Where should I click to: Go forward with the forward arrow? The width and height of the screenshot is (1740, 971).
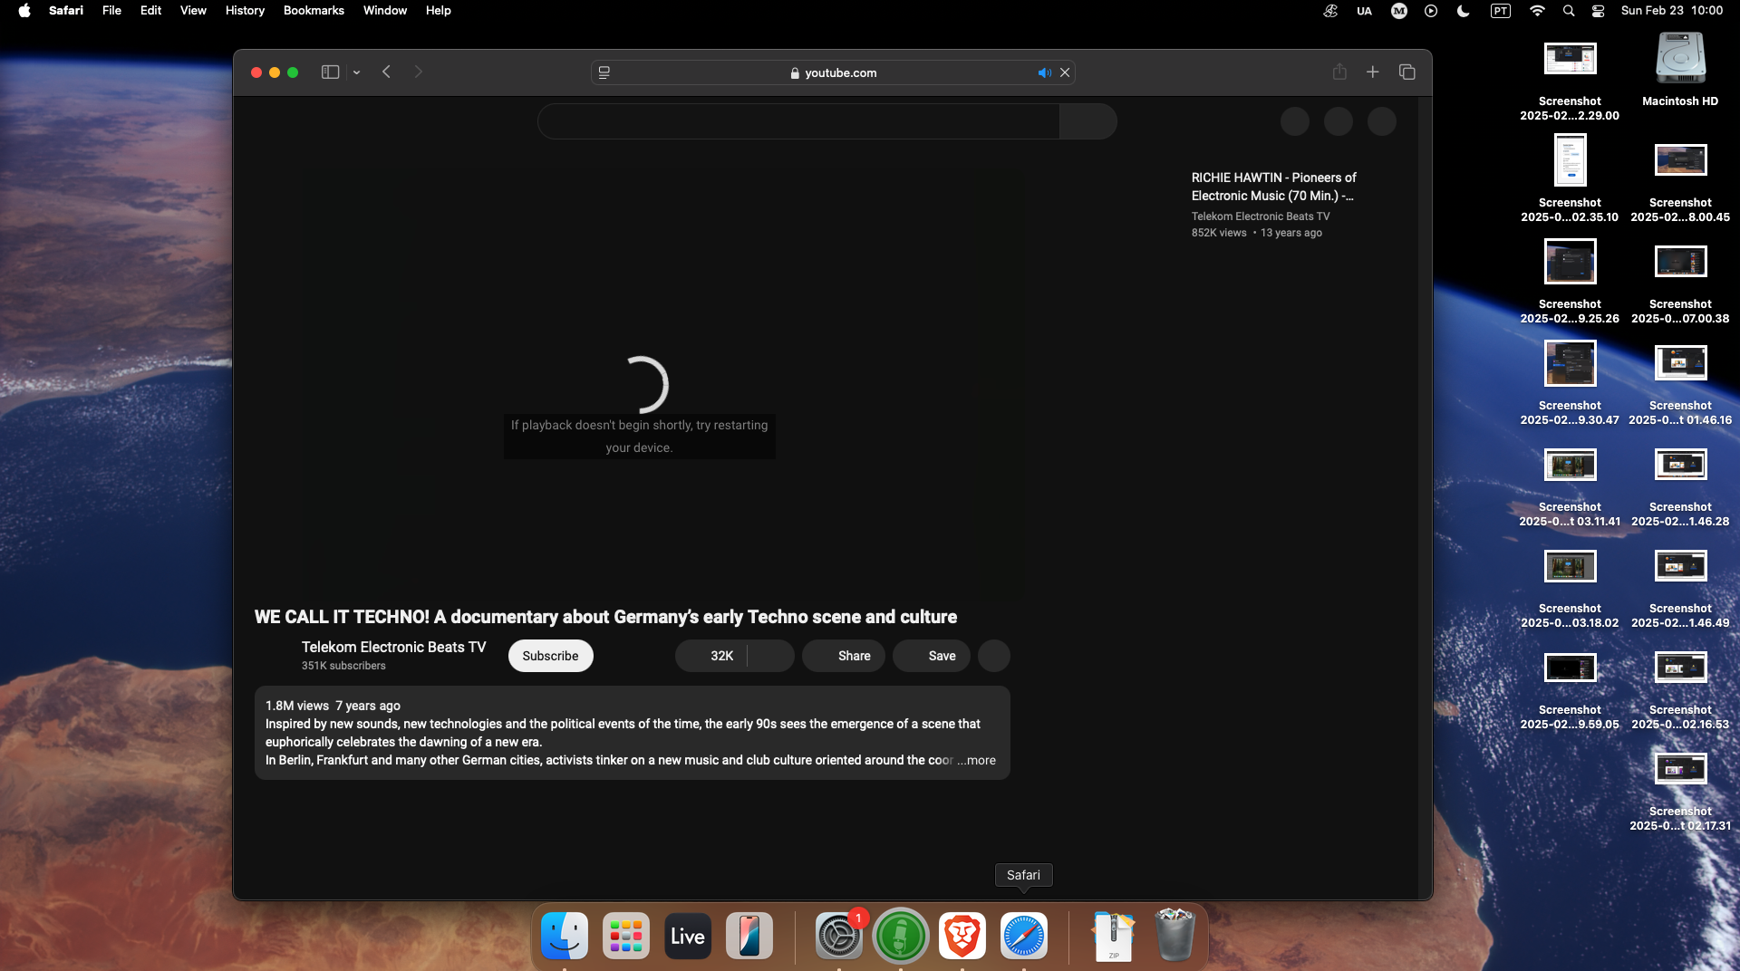[x=419, y=72]
